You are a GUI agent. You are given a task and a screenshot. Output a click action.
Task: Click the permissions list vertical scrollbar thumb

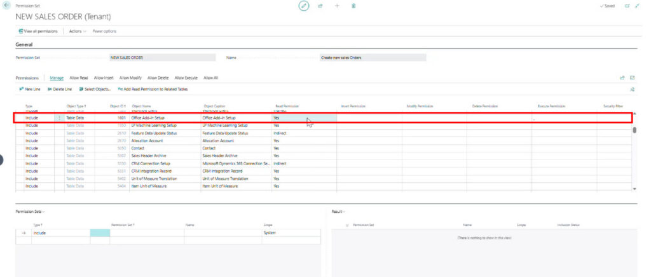pyautogui.click(x=634, y=130)
